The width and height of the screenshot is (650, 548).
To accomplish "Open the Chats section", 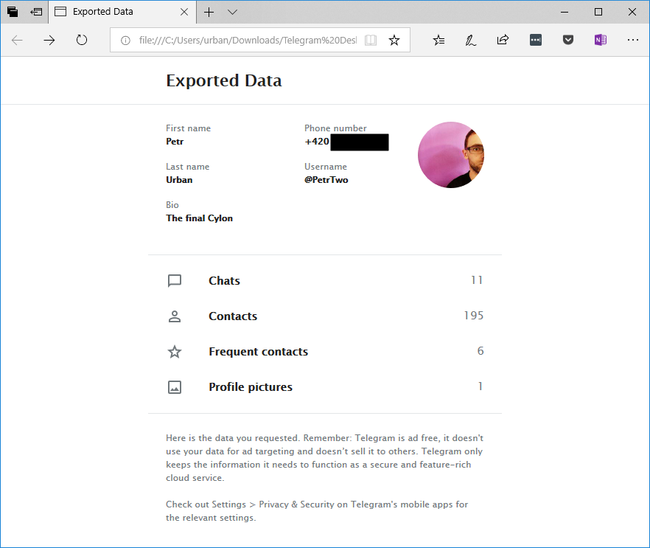I will (x=325, y=281).
